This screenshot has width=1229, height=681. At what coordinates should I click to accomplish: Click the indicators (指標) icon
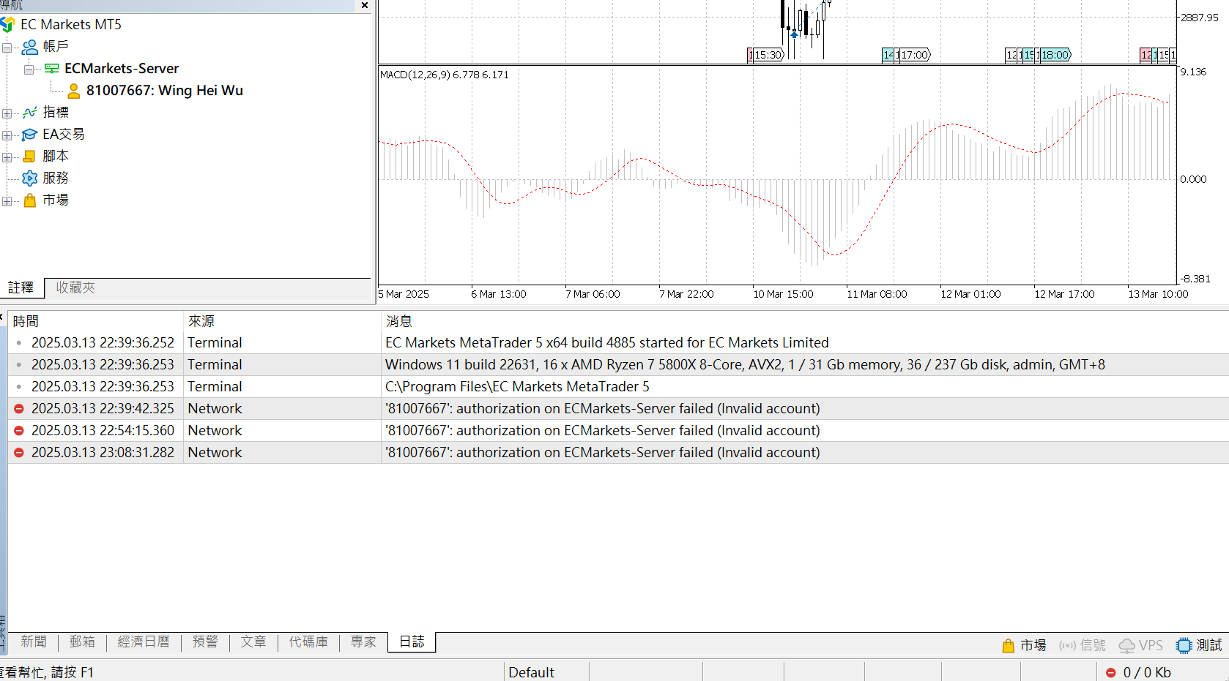[x=30, y=113]
